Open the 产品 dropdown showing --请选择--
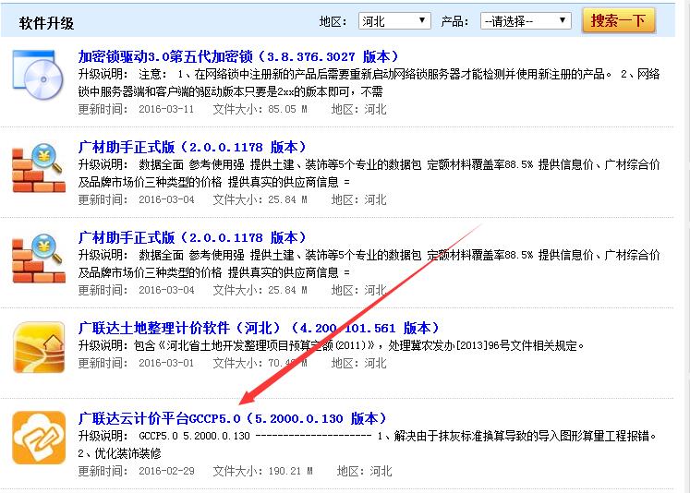690x493 pixels. pyautogui.click(x=526, y=20)
